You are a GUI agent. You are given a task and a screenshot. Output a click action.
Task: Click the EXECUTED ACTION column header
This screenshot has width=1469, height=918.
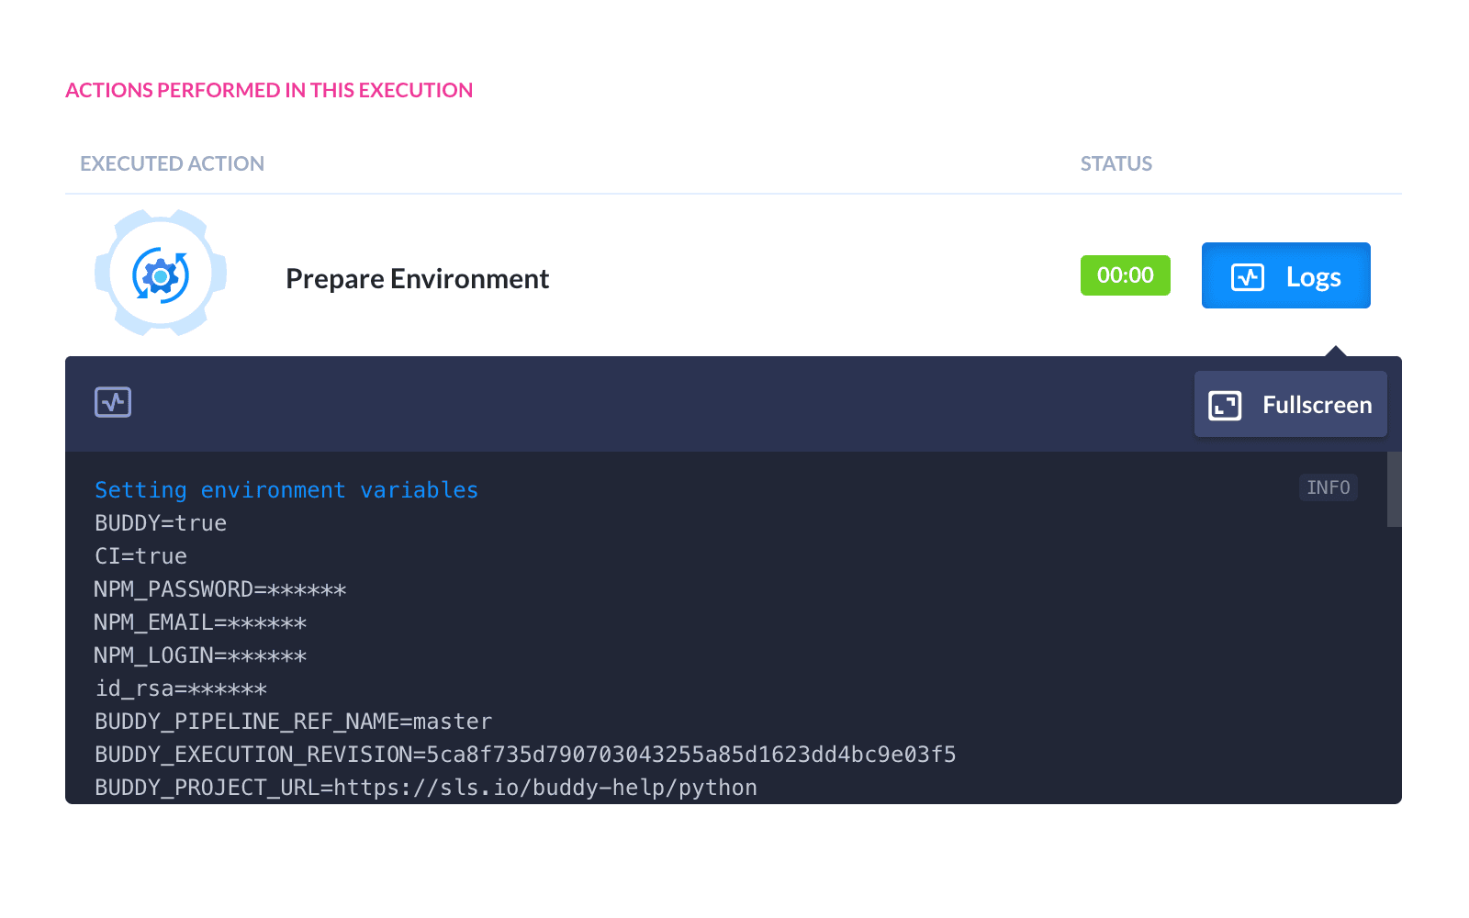(x=172, y=163)
